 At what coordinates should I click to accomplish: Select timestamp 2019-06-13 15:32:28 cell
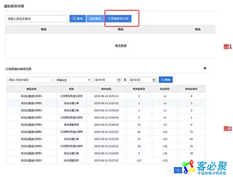pyautogui.click(x=106, y=139)
